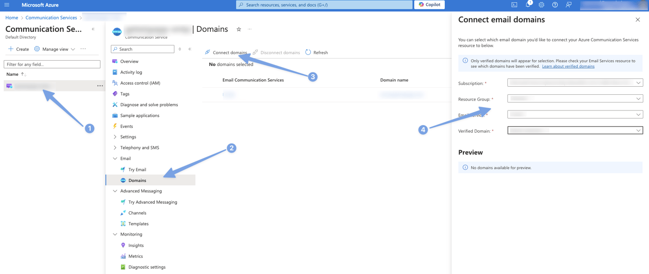Open the feedback icon in top bar
Screen dimensions: 649x274
(569, 5)
